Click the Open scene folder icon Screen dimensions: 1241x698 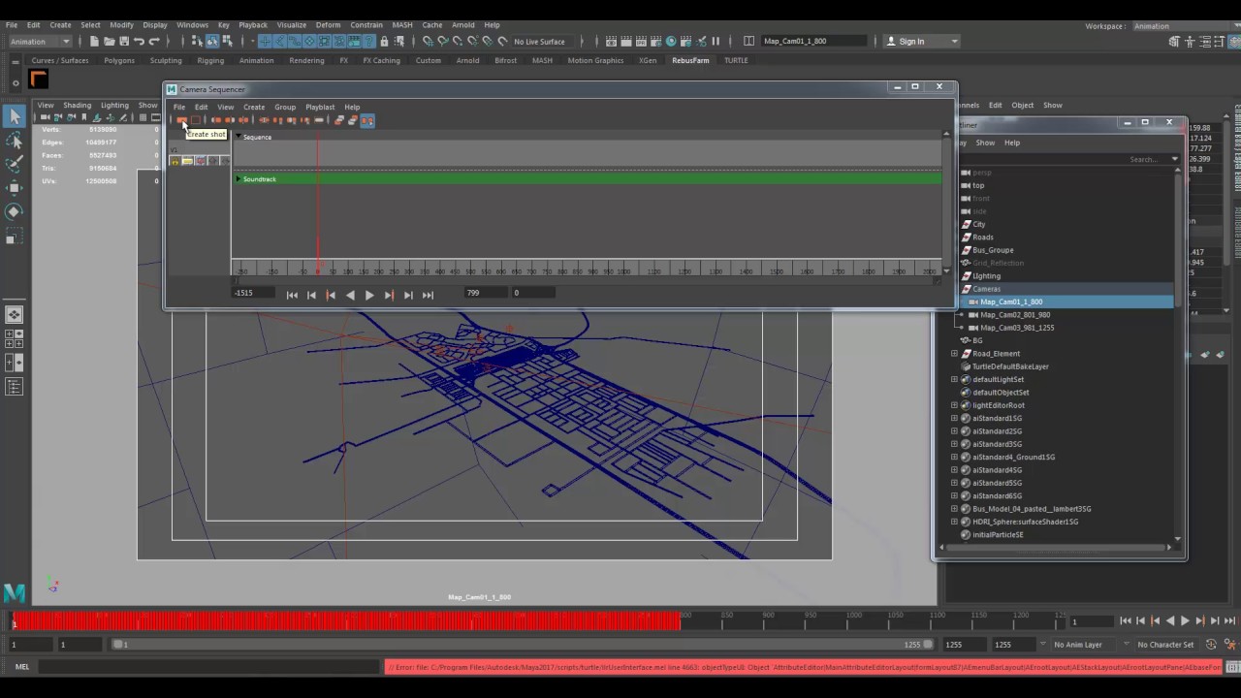click(x=109, y=41)
